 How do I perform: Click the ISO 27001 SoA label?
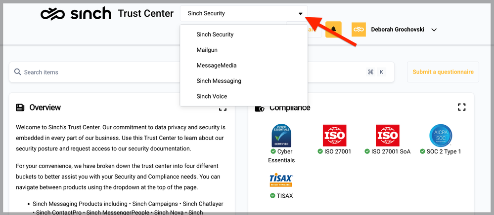click(x=391, y=151)
